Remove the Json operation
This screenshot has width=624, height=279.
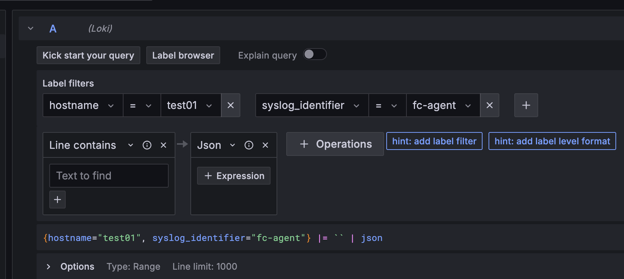[x=265, y=145]
